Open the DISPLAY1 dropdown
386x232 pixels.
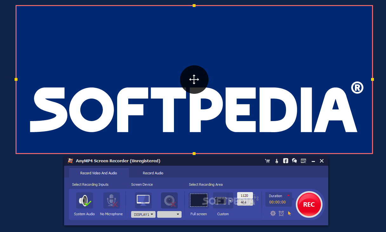point(143,215)
